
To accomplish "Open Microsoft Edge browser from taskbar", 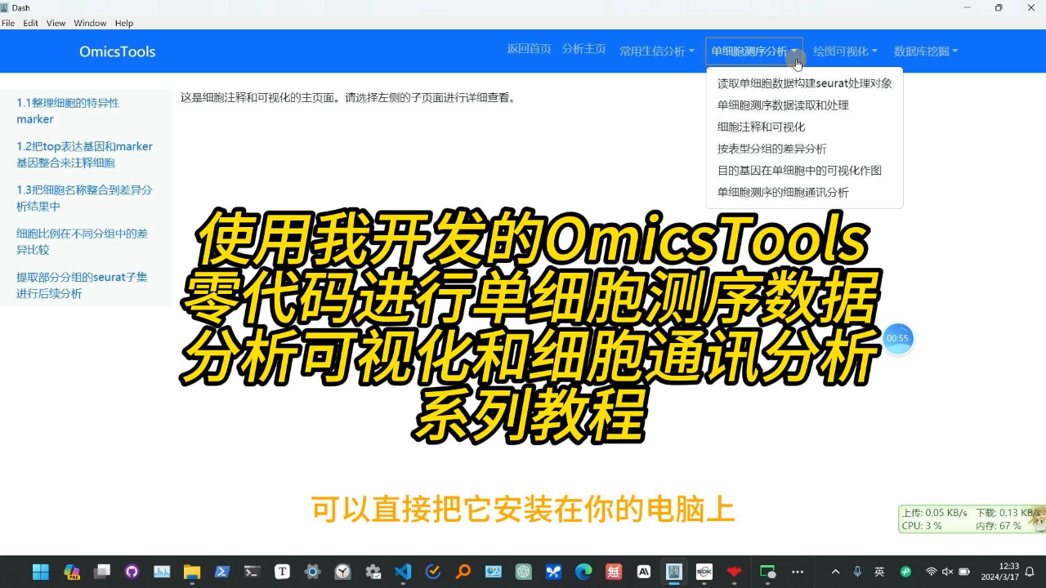I will click(x=583, y=572).
